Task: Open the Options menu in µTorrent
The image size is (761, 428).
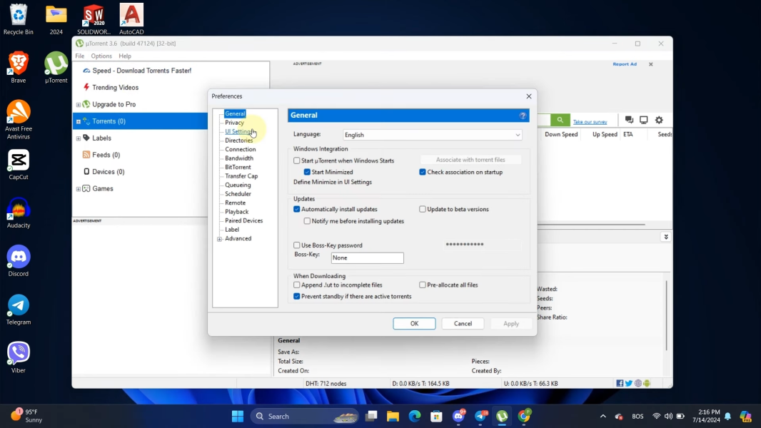Action: coord(101,56)
